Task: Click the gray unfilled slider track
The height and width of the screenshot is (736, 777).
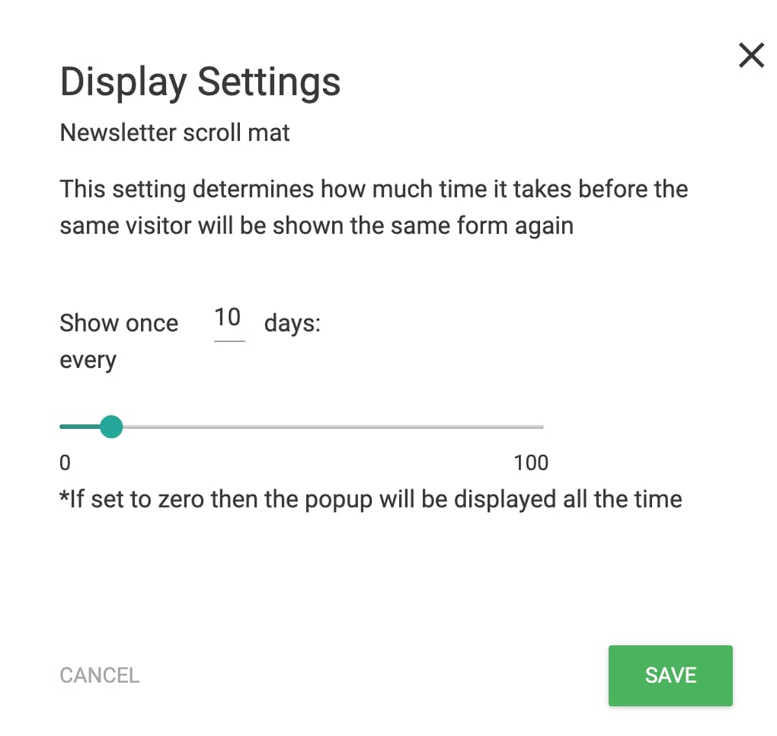Action: pyautogui.click(x=333, y=427)
